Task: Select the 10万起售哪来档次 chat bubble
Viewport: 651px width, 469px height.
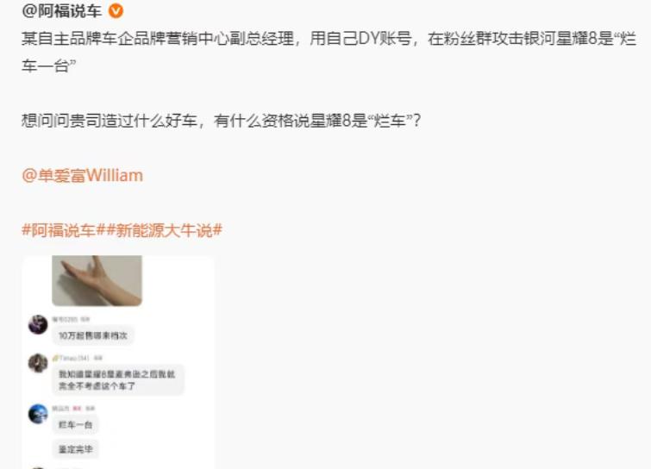Action: pyautogui.click(x=93, y=335)
